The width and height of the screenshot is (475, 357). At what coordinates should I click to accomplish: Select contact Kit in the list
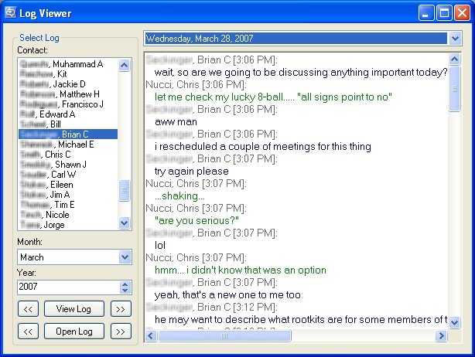click(68, 74)
